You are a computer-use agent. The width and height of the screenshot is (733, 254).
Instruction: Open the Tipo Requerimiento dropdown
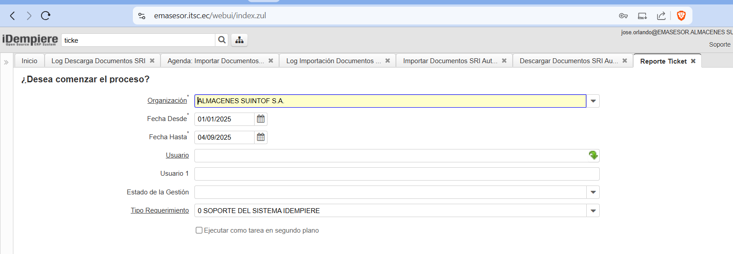[x=593, y=210]
